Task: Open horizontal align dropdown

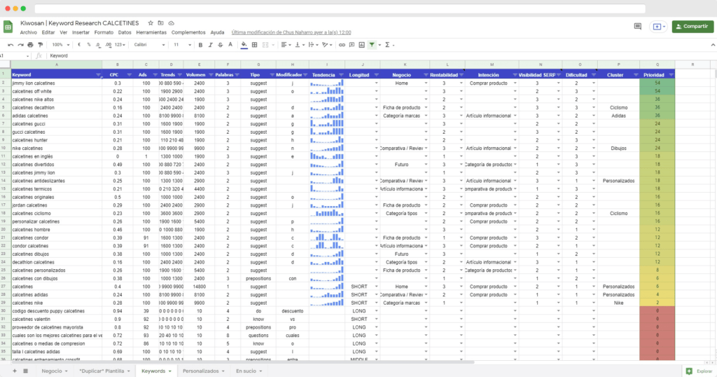Action: pos(286,45)
